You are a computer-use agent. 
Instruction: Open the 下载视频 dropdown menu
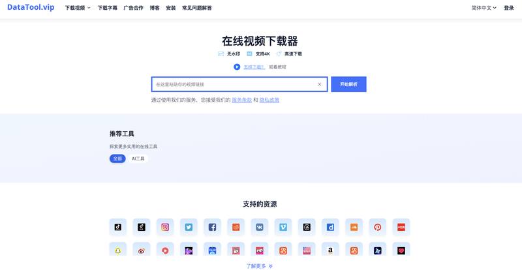(x=78, y=8)
